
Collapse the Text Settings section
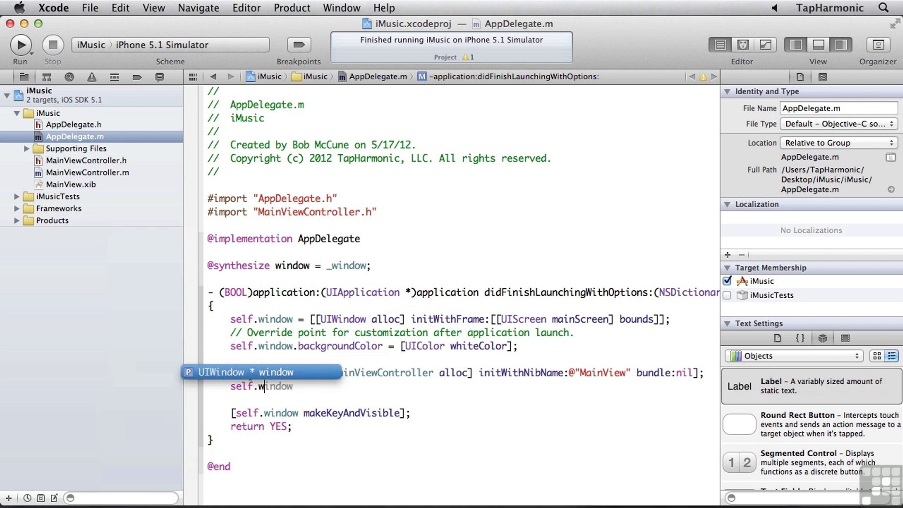(x=728, y=324)
